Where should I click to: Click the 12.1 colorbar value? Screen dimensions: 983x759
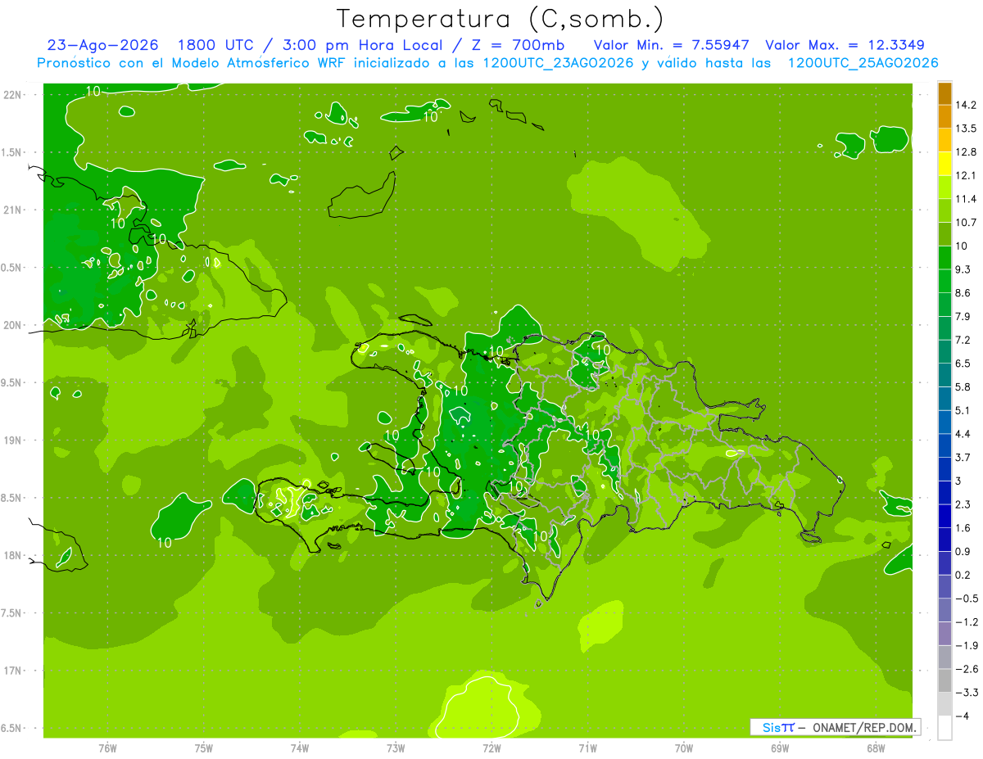pyautogui.click(x=966, y=175)
